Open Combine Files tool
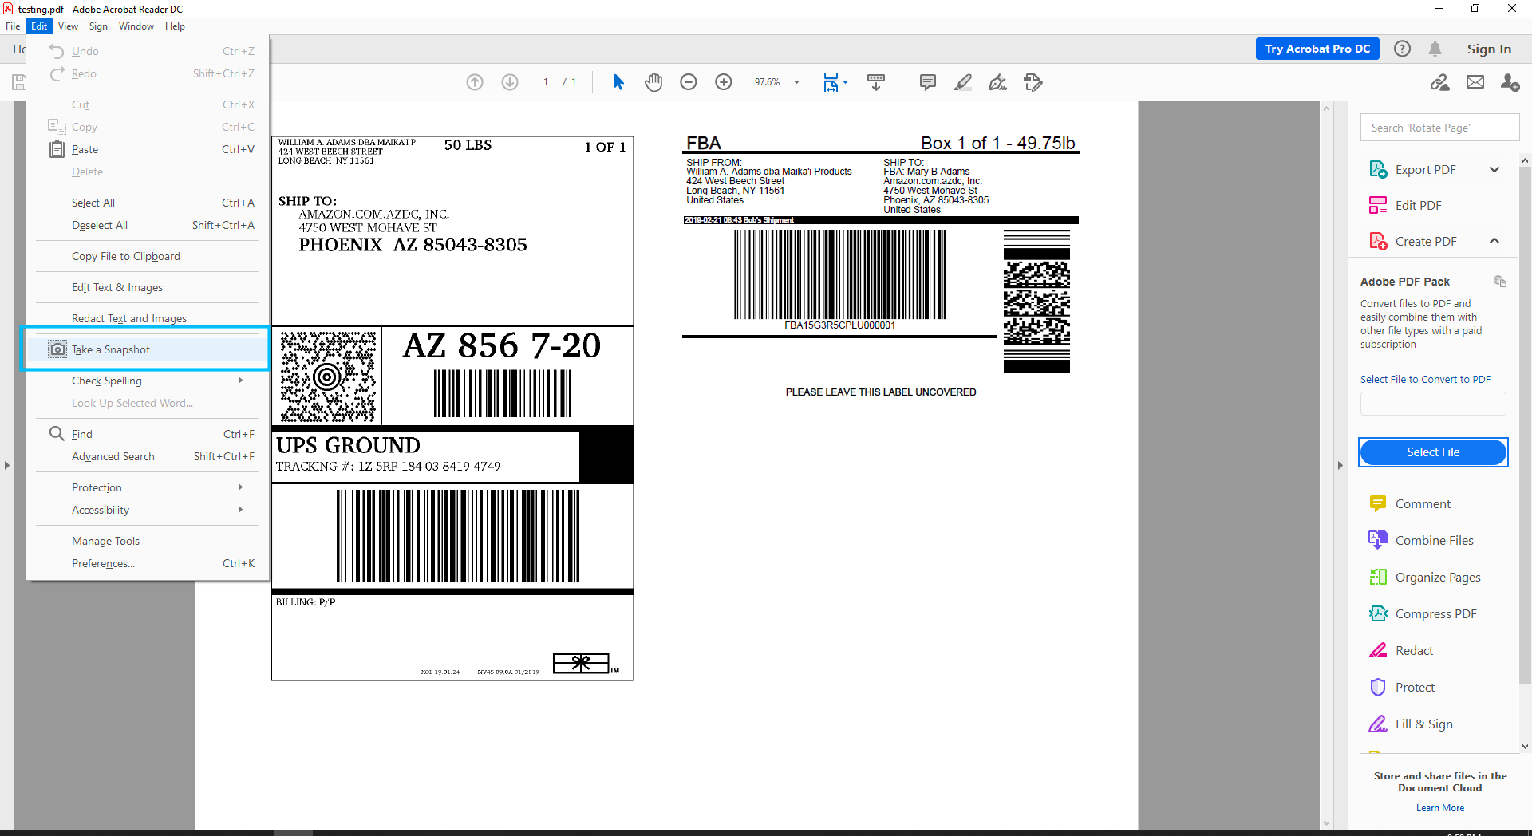 1434,541
